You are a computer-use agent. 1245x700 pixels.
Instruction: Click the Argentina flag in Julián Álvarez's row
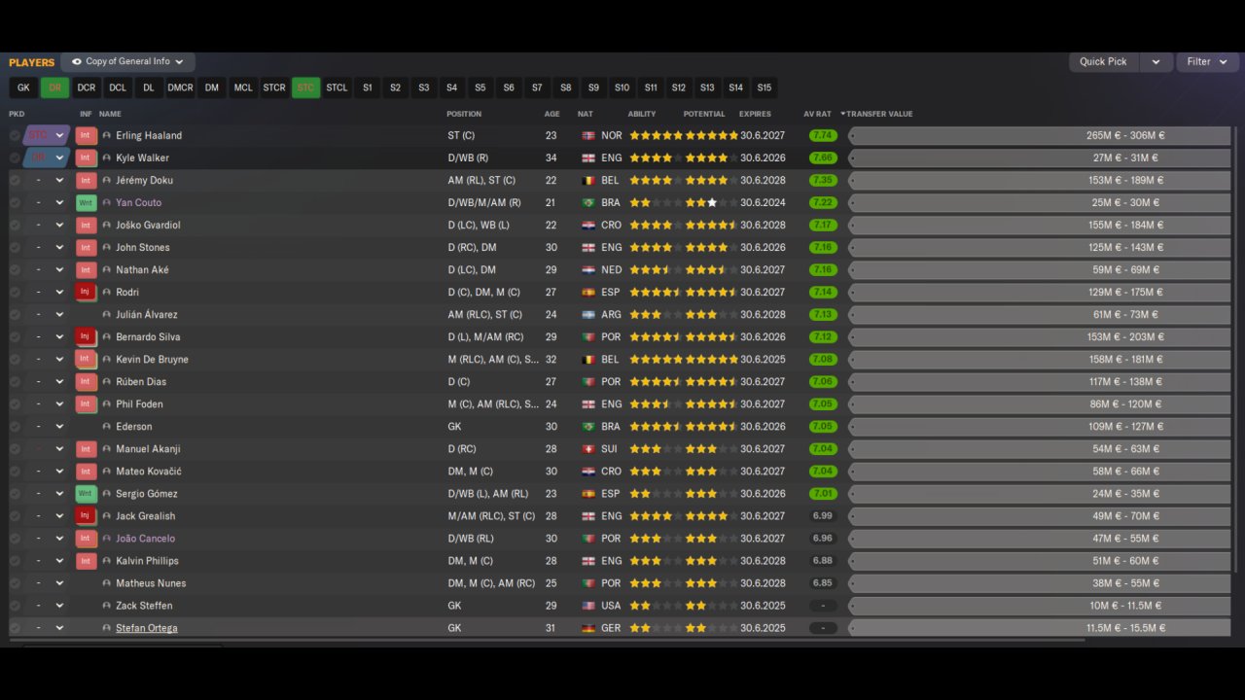point(587,315)
